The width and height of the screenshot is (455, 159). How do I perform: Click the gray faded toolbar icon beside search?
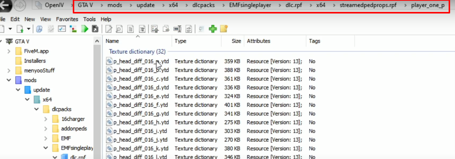51,29
